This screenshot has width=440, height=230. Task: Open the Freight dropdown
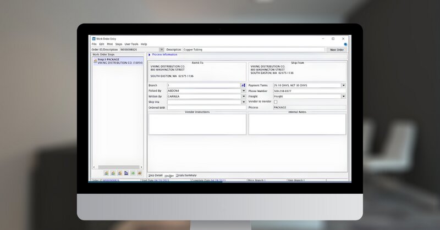tap(343, 97)
